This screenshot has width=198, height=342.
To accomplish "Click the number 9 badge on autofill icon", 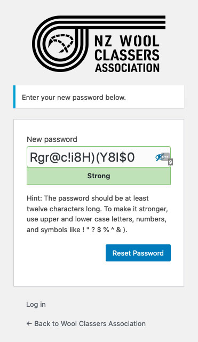I will (x=171, y=162).
